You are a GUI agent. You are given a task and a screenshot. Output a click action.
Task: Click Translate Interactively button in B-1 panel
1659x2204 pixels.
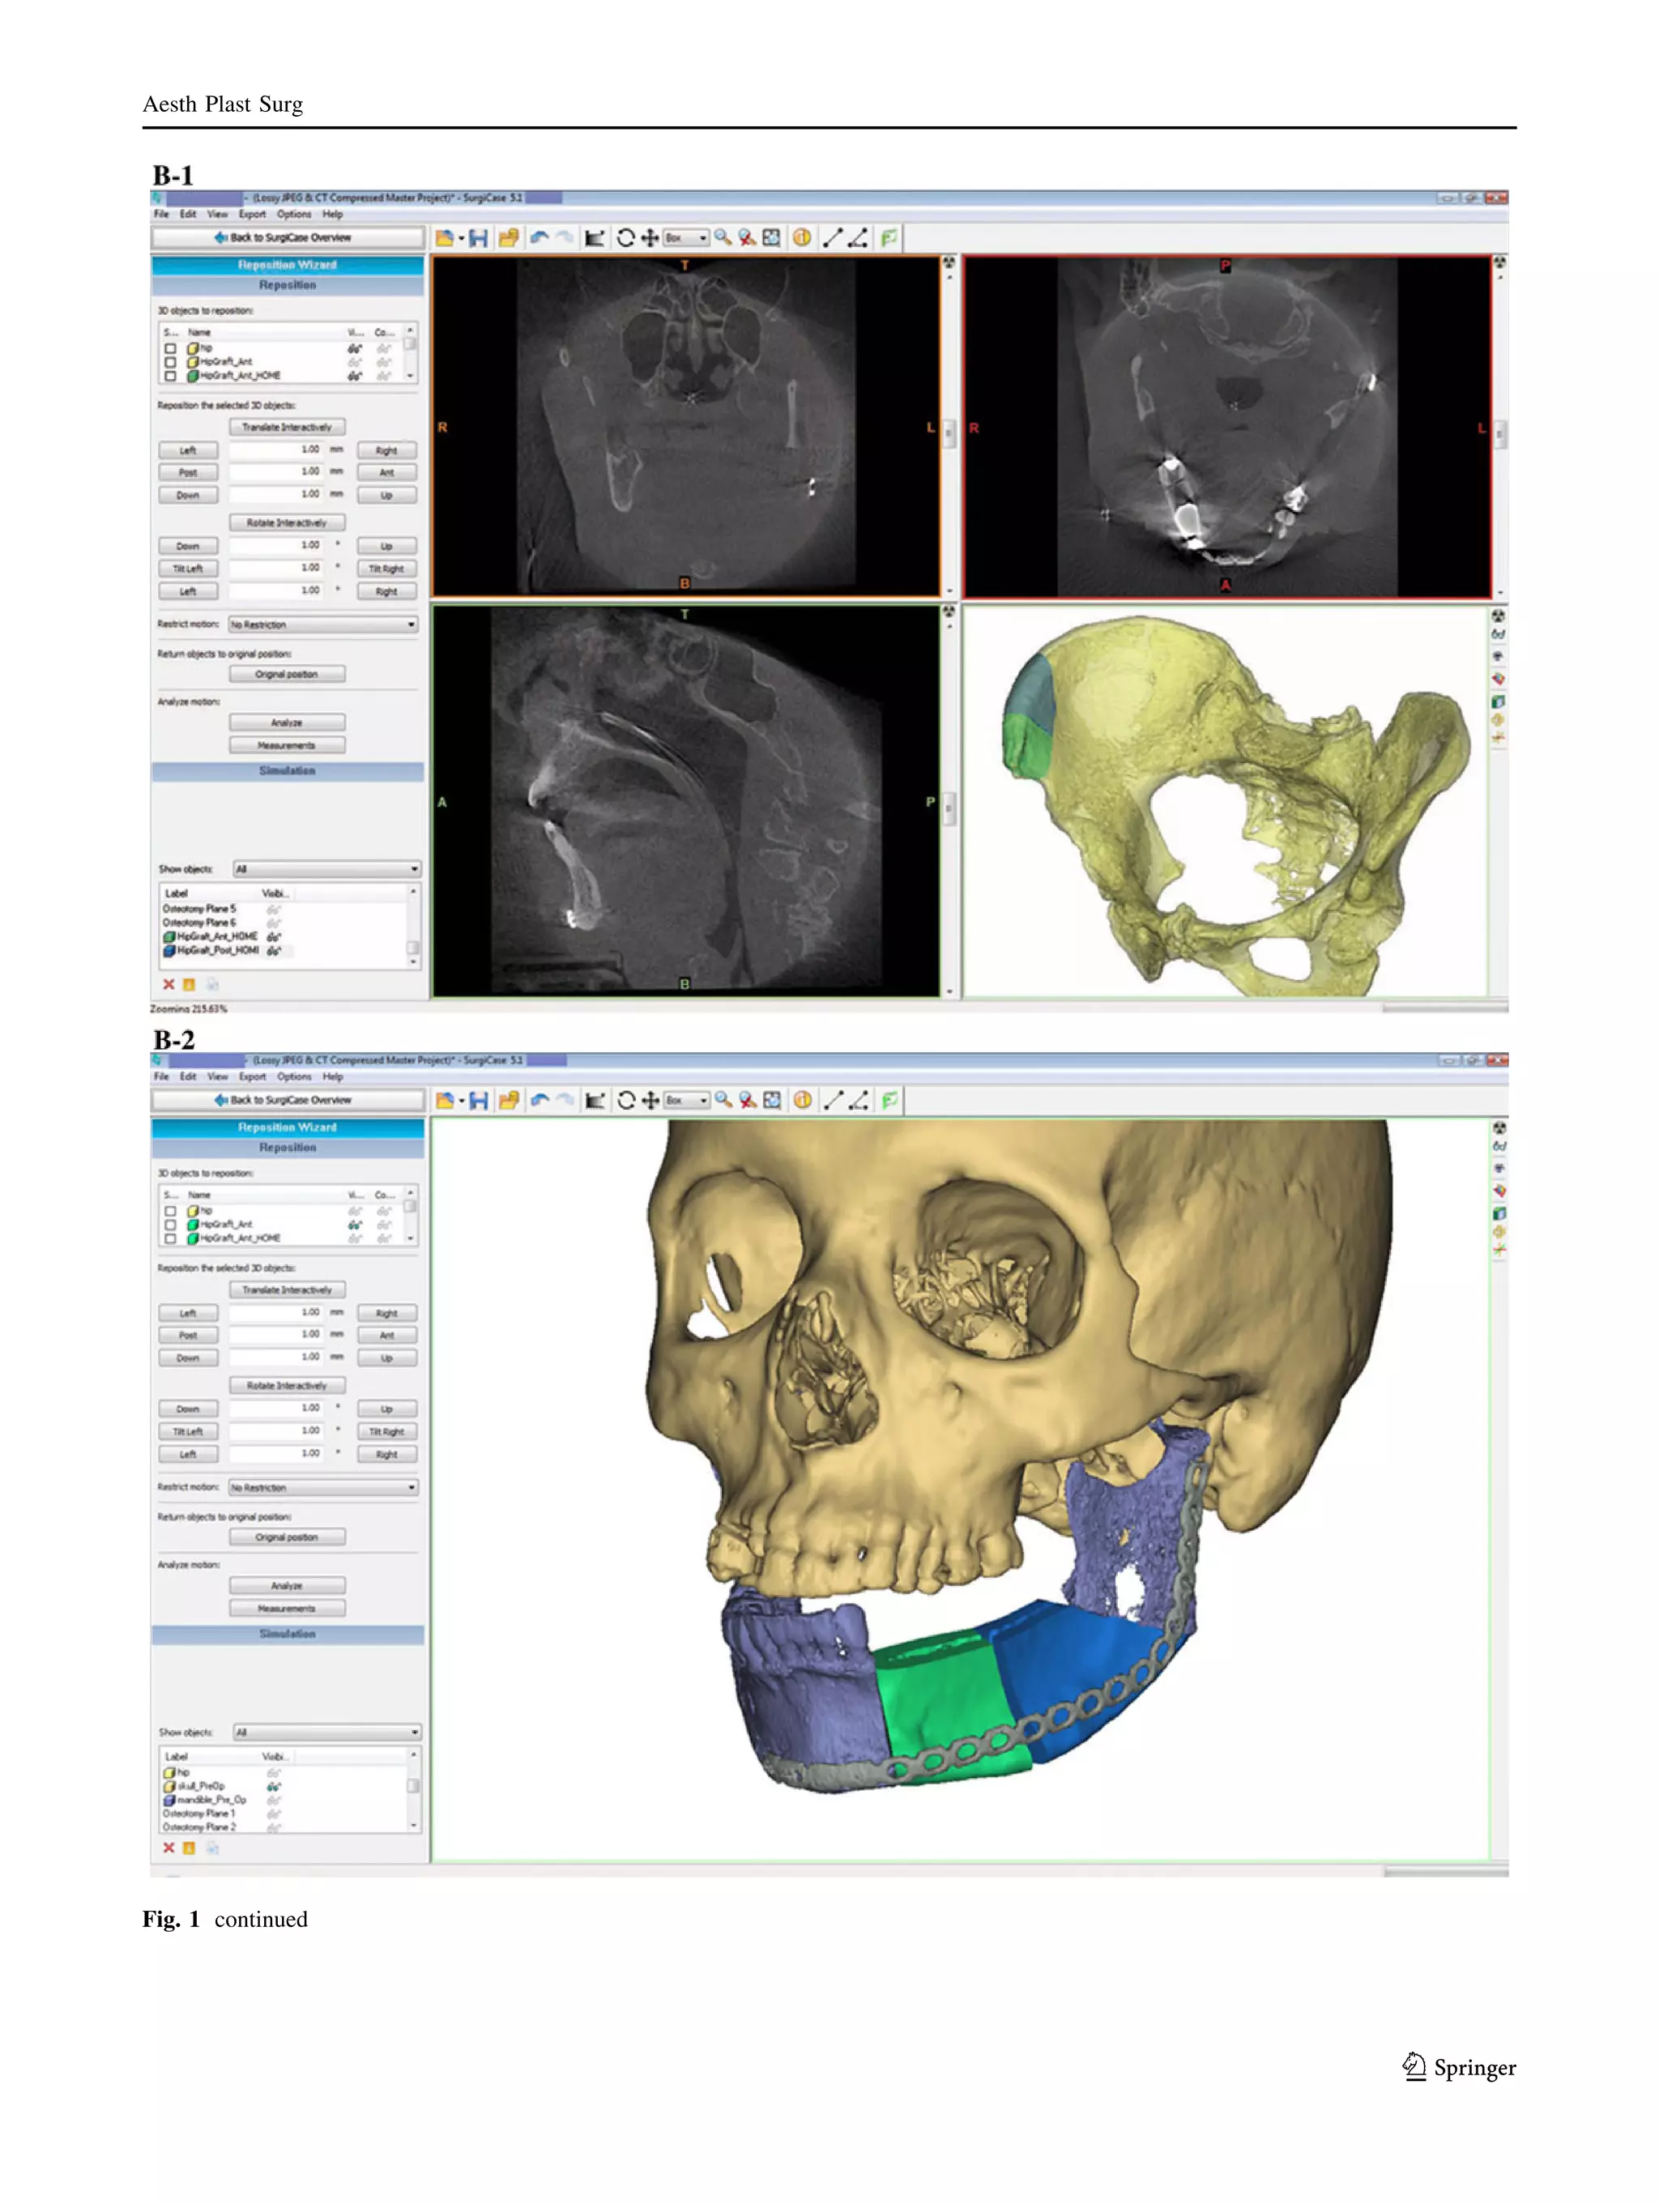(287, 428)
